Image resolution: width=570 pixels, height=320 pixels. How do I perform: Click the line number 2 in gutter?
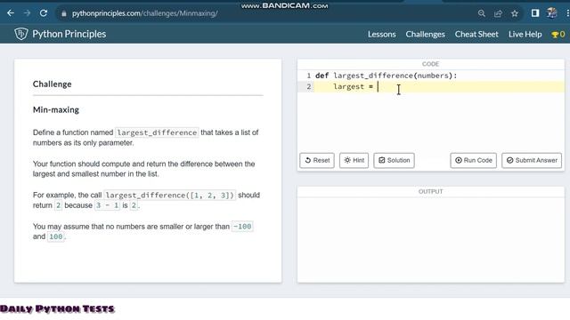click(x=309, y=87)
